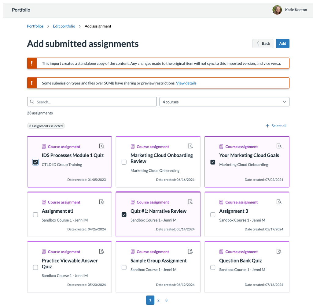Viewport: 313px width, 306px height.
Task: Check Sample Group Assignment checkbox
Action: pos(124,267)
